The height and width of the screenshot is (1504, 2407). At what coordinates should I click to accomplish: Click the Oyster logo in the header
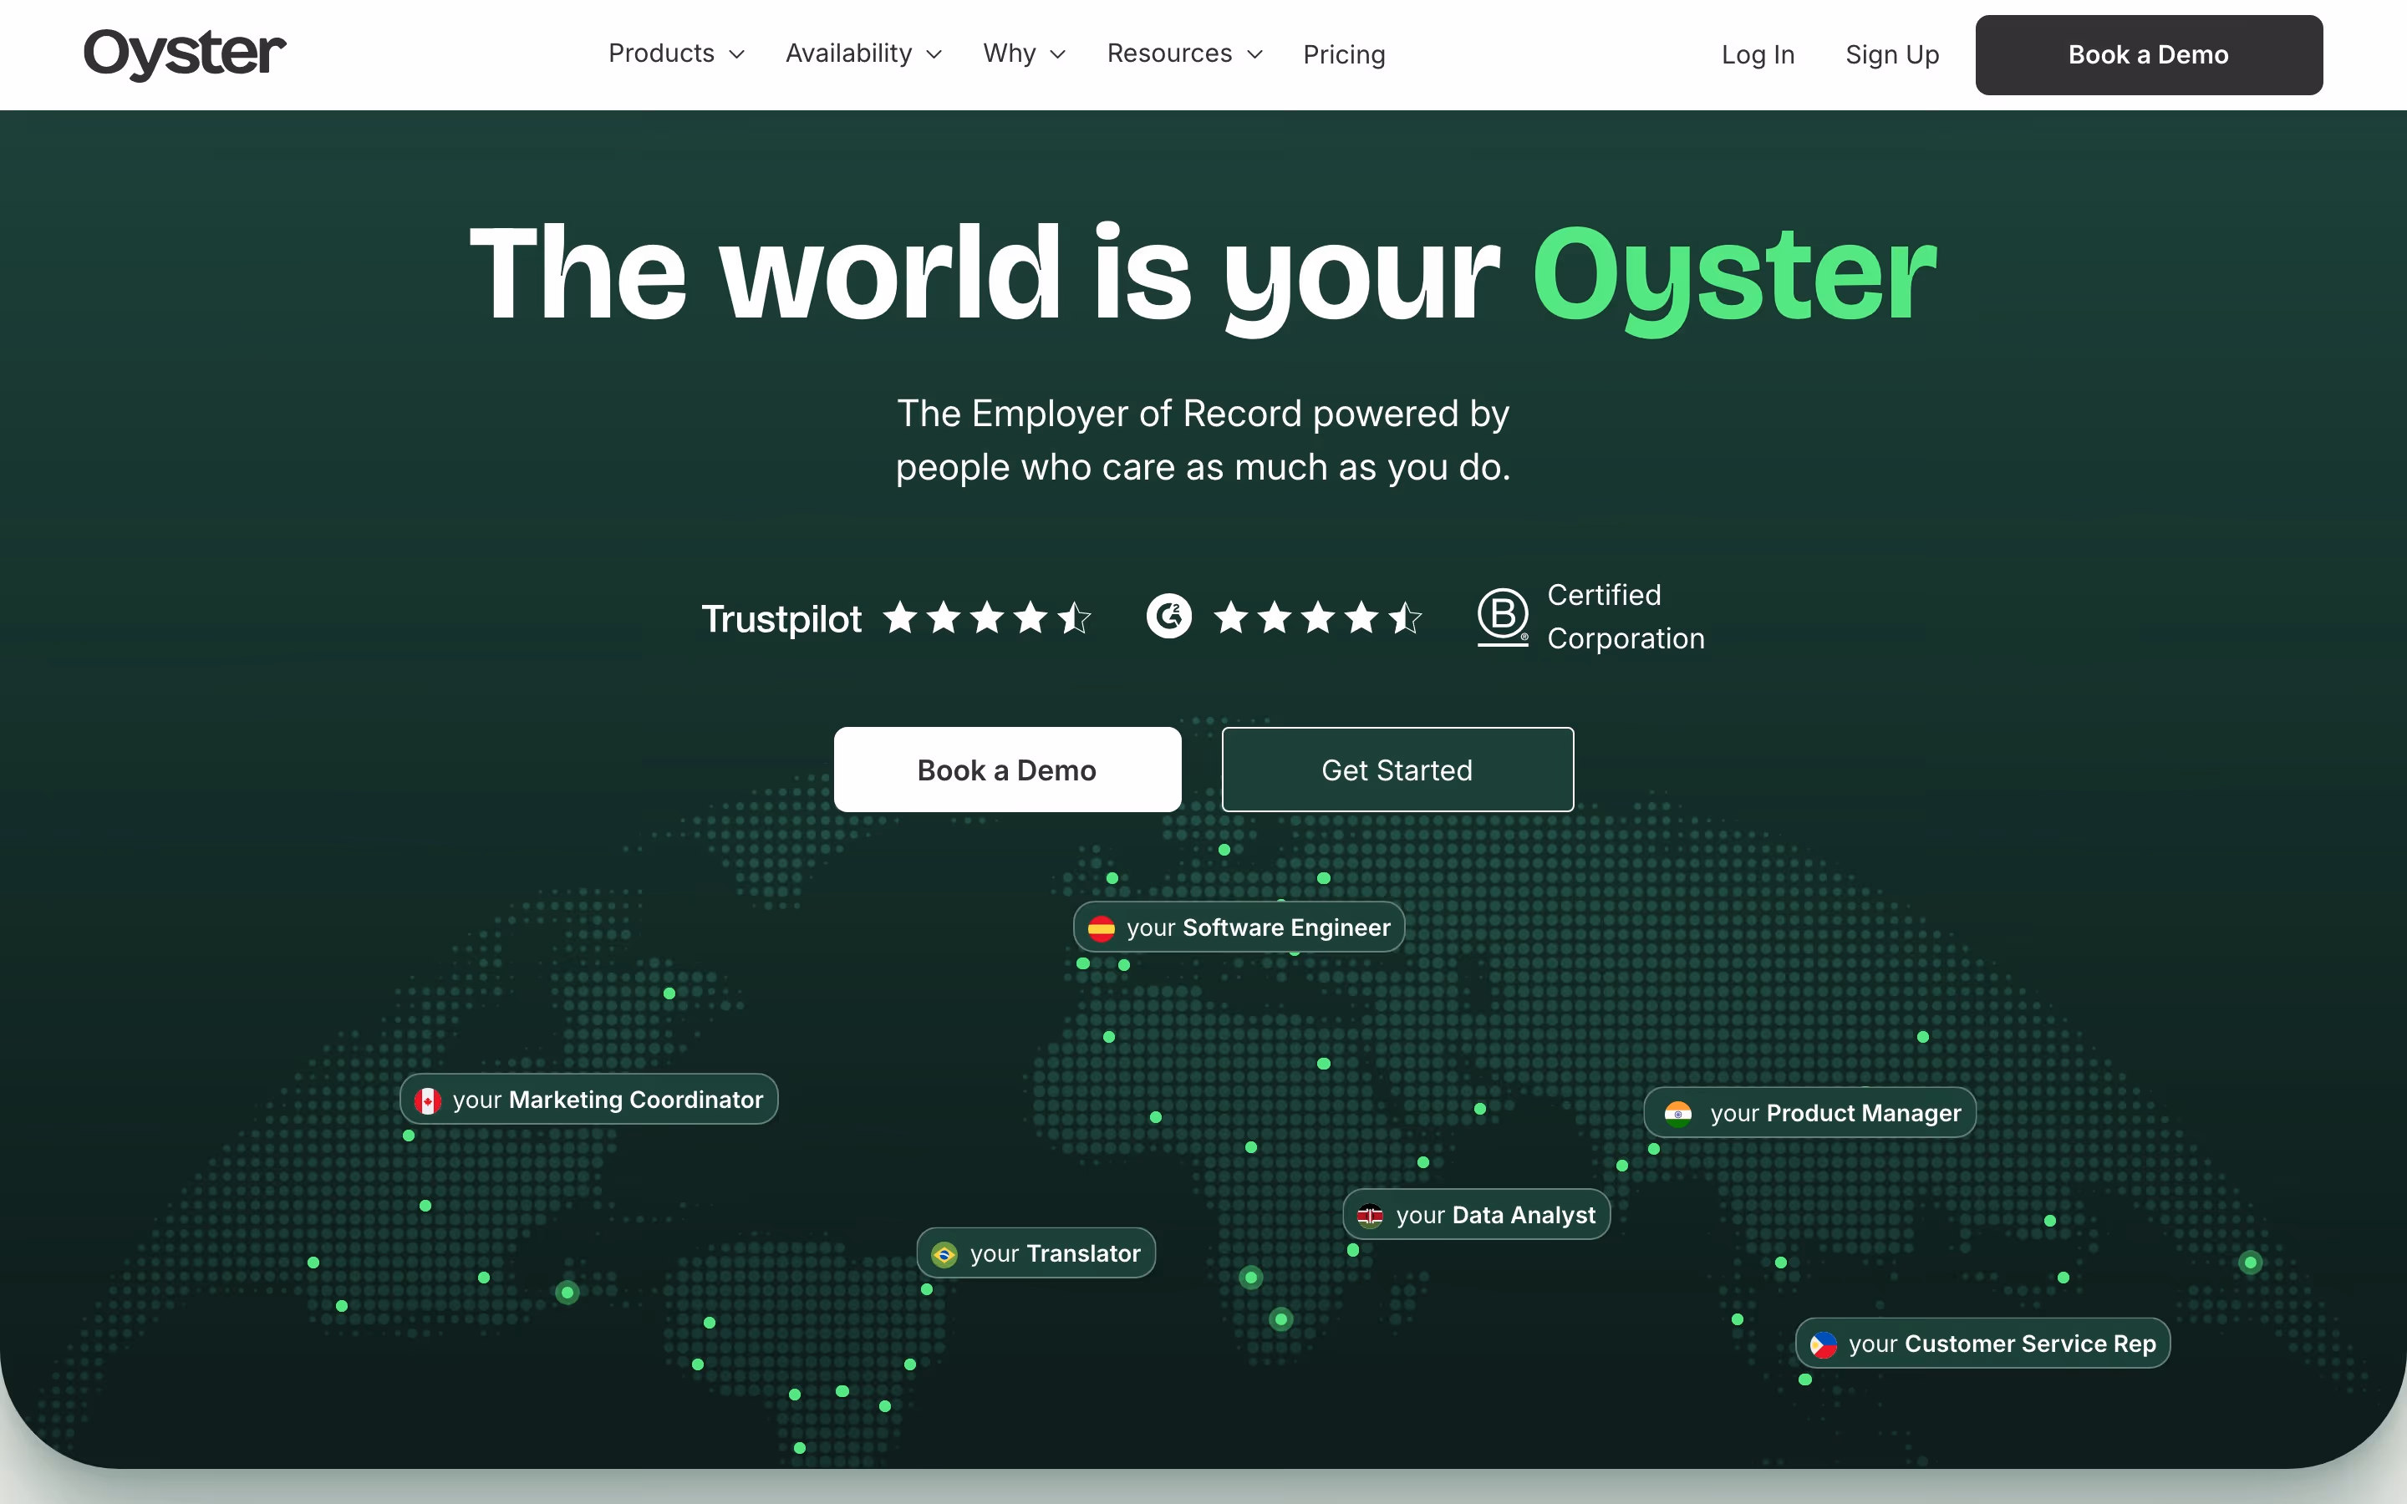185,53
